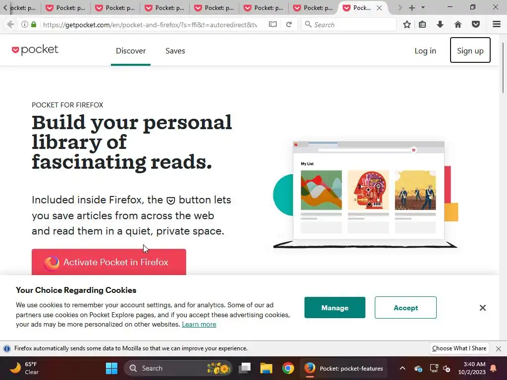The width and height of the screenshot is (507, 380).
Task: Click the My List laptop illustration
Action: [x=365, y=194]
